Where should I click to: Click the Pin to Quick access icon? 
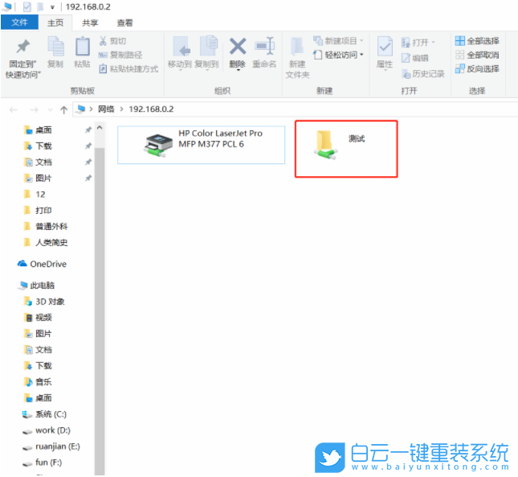pyautogui.click(x=23, y=47)
